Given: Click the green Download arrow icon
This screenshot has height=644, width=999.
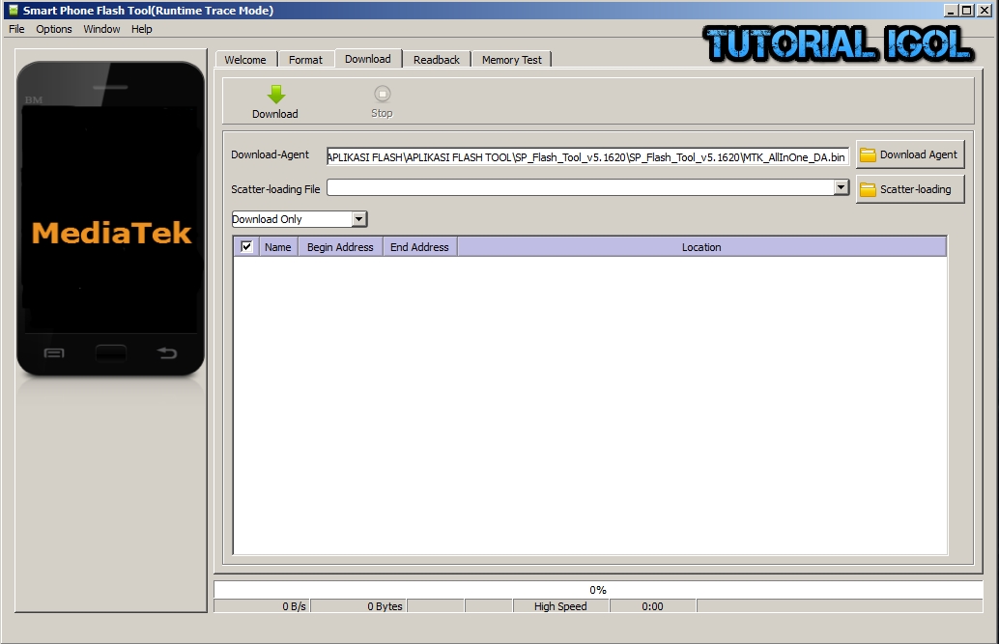Looking at the screenshot, I should (276, 95).
